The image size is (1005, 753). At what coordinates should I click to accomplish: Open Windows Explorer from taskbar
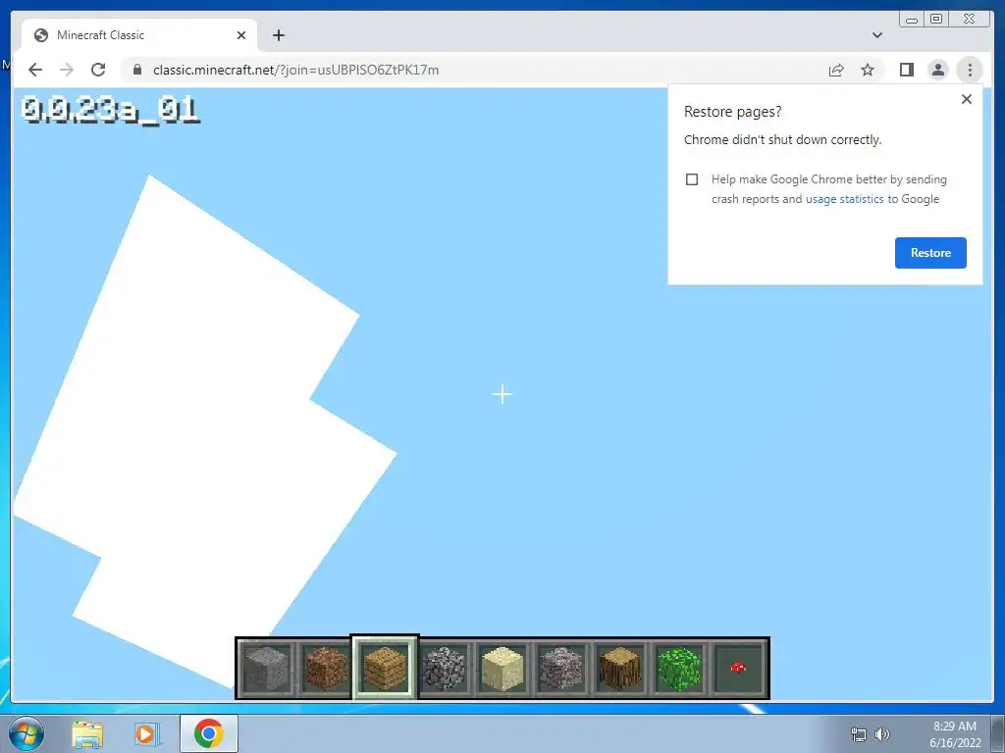(87, 733)
